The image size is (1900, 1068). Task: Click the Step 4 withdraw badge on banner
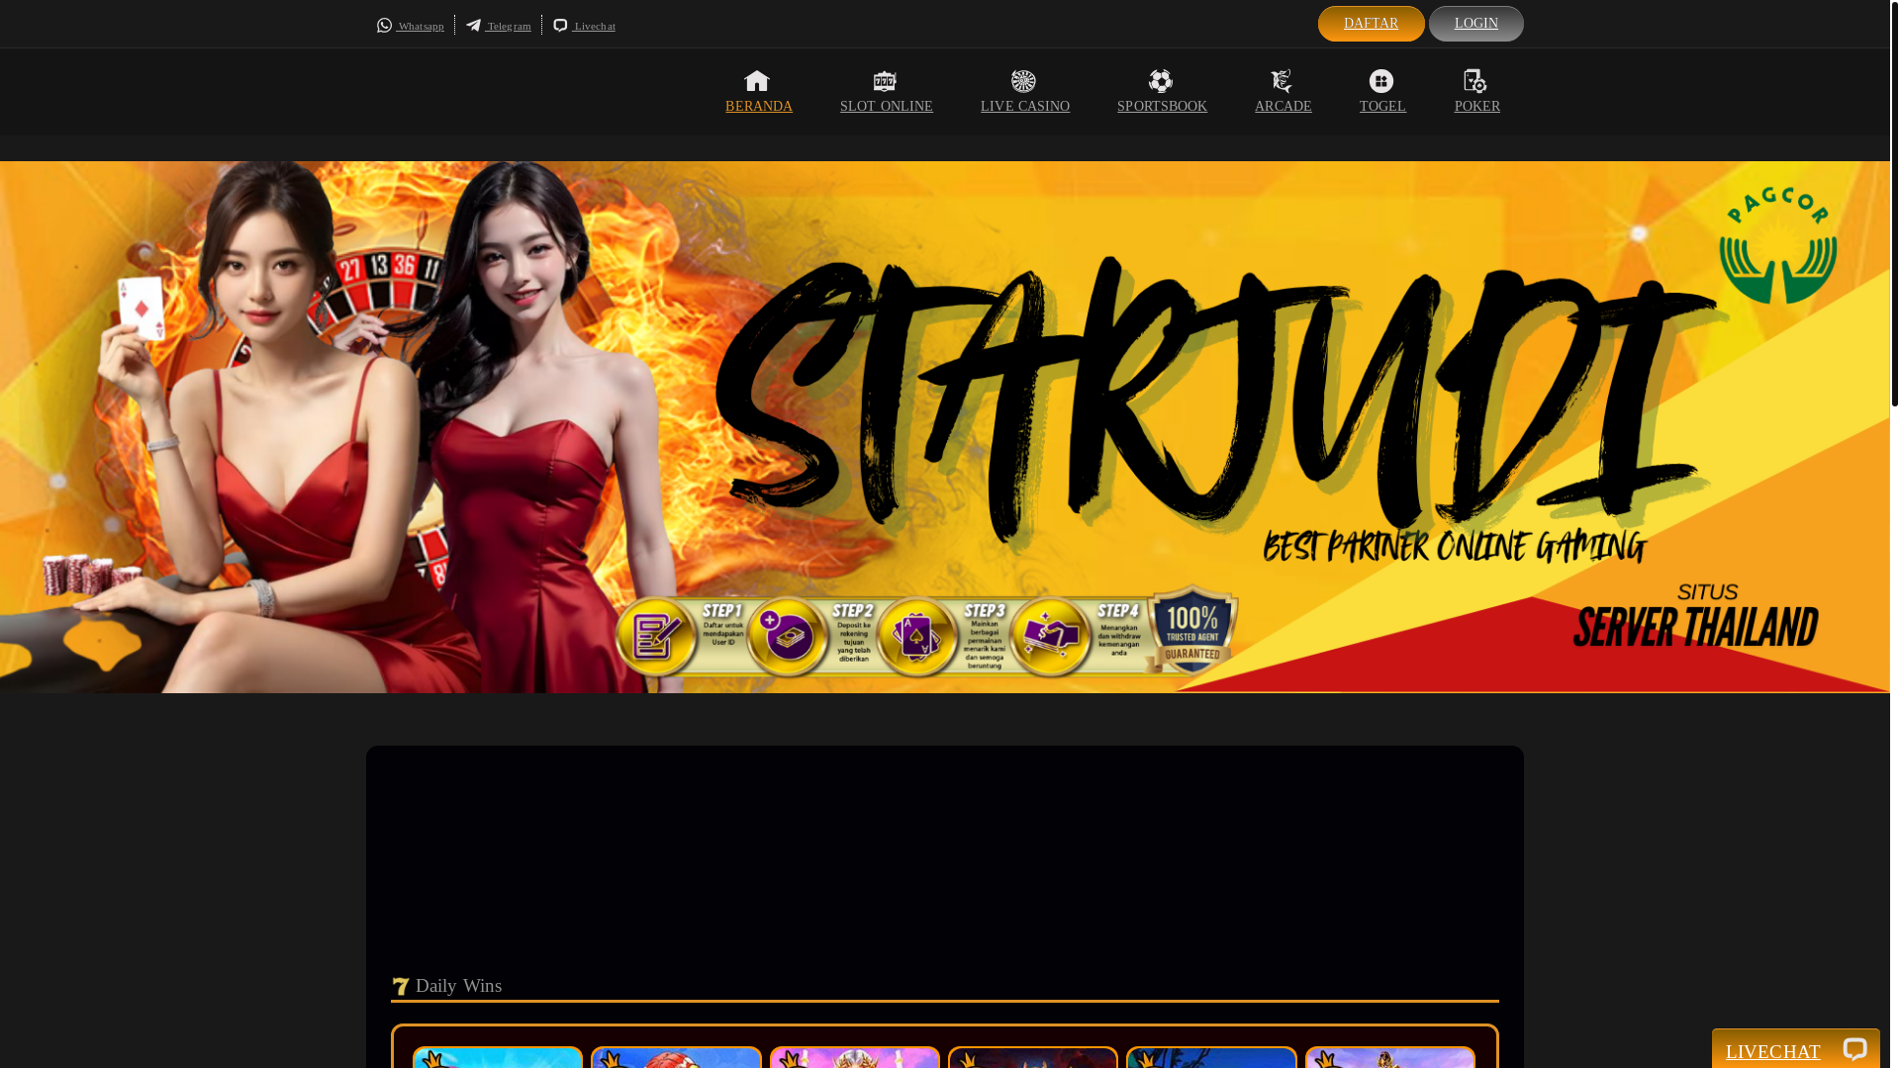(1050, 638)
